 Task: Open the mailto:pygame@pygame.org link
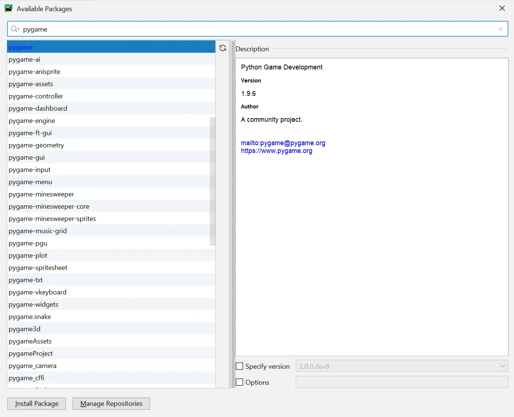pos(283,143)
